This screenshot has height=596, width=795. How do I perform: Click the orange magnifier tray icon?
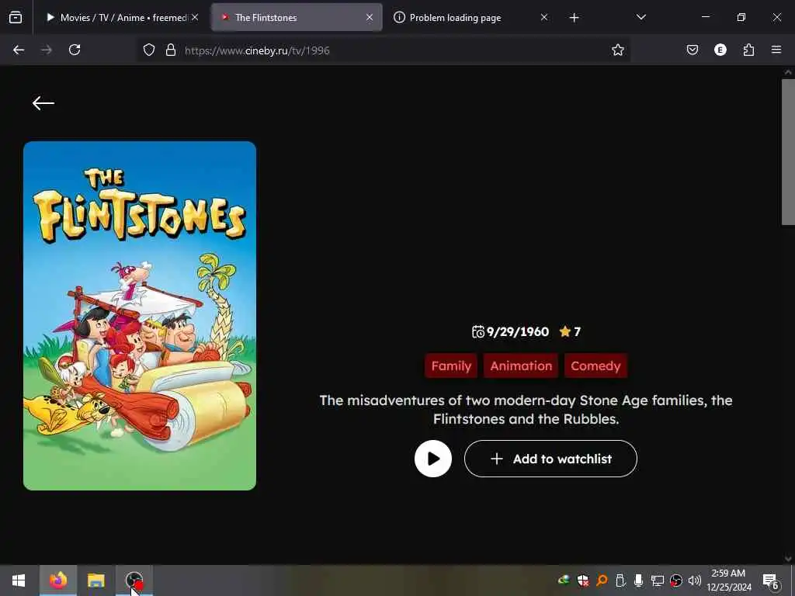pyautogui.click(x=602, y=580)
